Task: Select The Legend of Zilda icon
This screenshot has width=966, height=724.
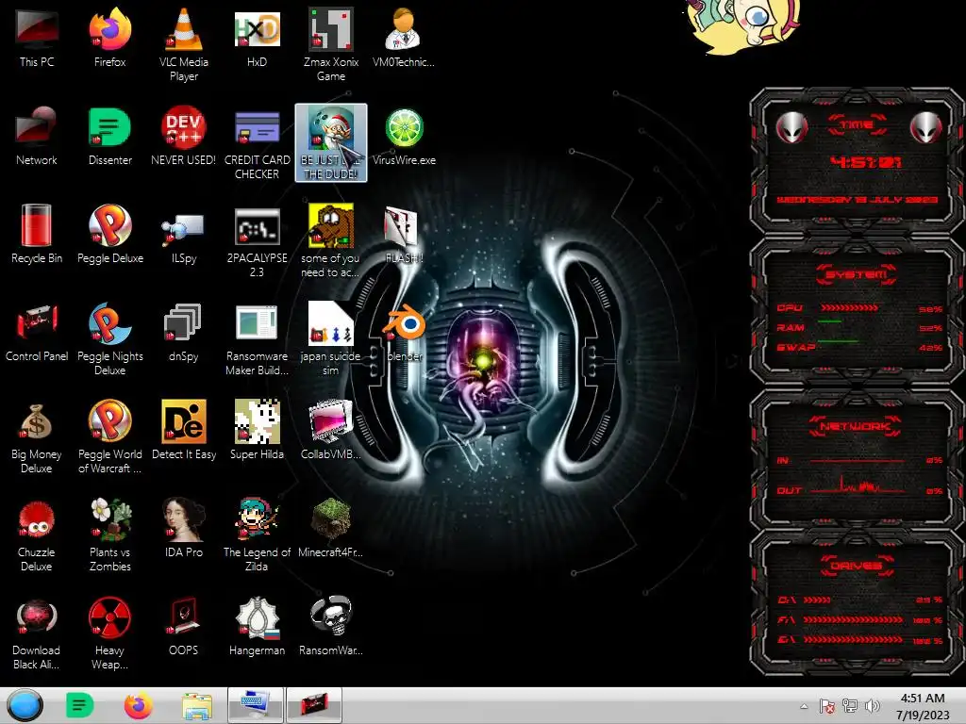Action: pyautogui.click(x=257, y=535)
